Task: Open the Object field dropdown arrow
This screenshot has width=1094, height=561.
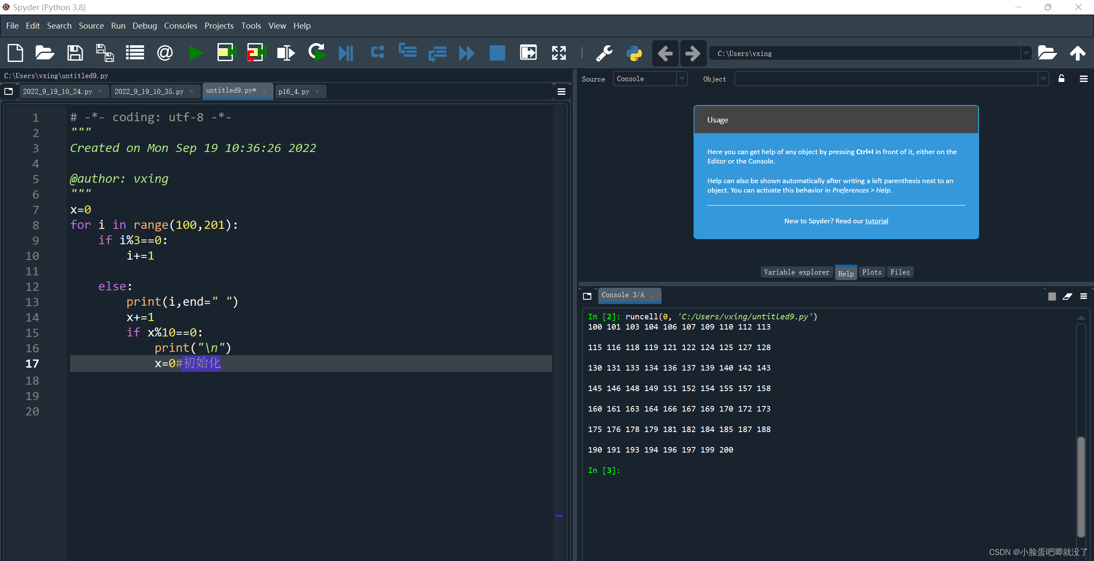Action: 1043,79
